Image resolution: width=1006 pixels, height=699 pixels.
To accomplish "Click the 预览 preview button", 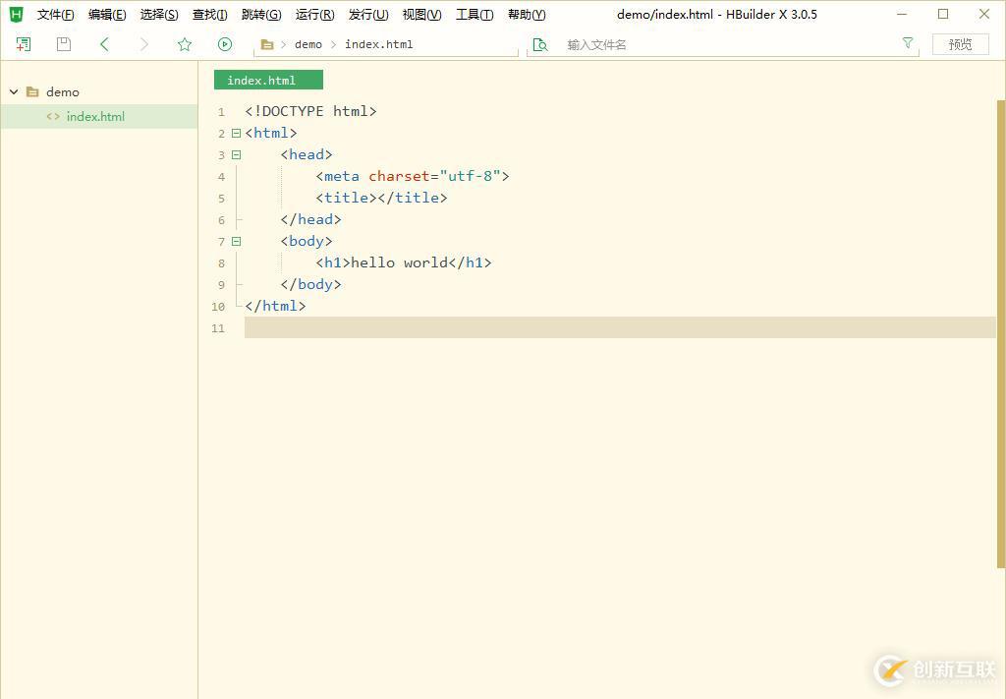I will (960, 44).
